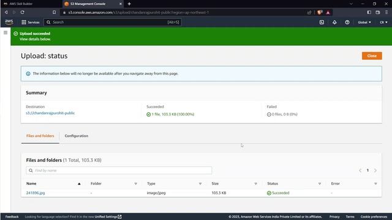392x220 pixels.
Task: Open the tab search dropdown arrow
Action: (x=351, y=4)
